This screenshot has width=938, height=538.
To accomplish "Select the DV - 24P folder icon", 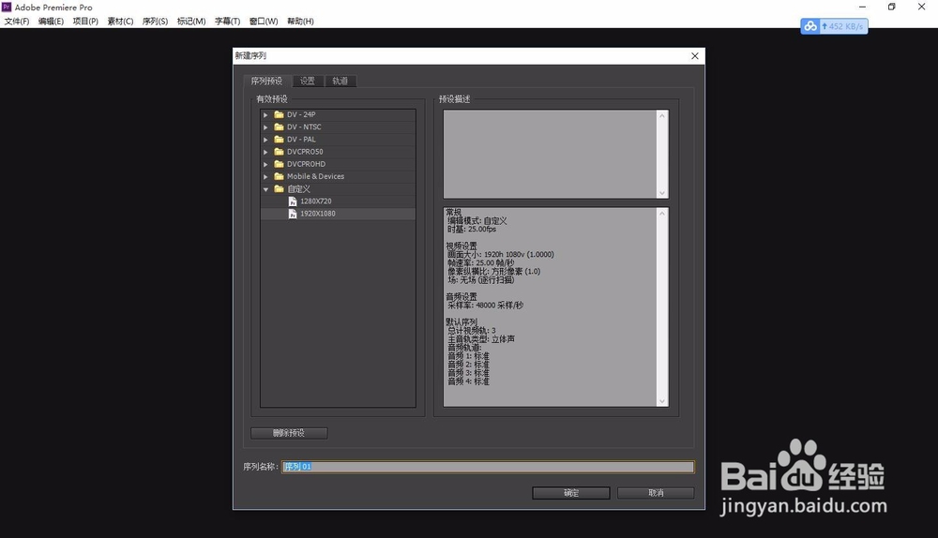I will tap(279, 114).
